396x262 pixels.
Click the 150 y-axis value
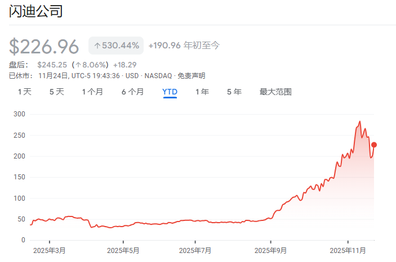(20, 177)
